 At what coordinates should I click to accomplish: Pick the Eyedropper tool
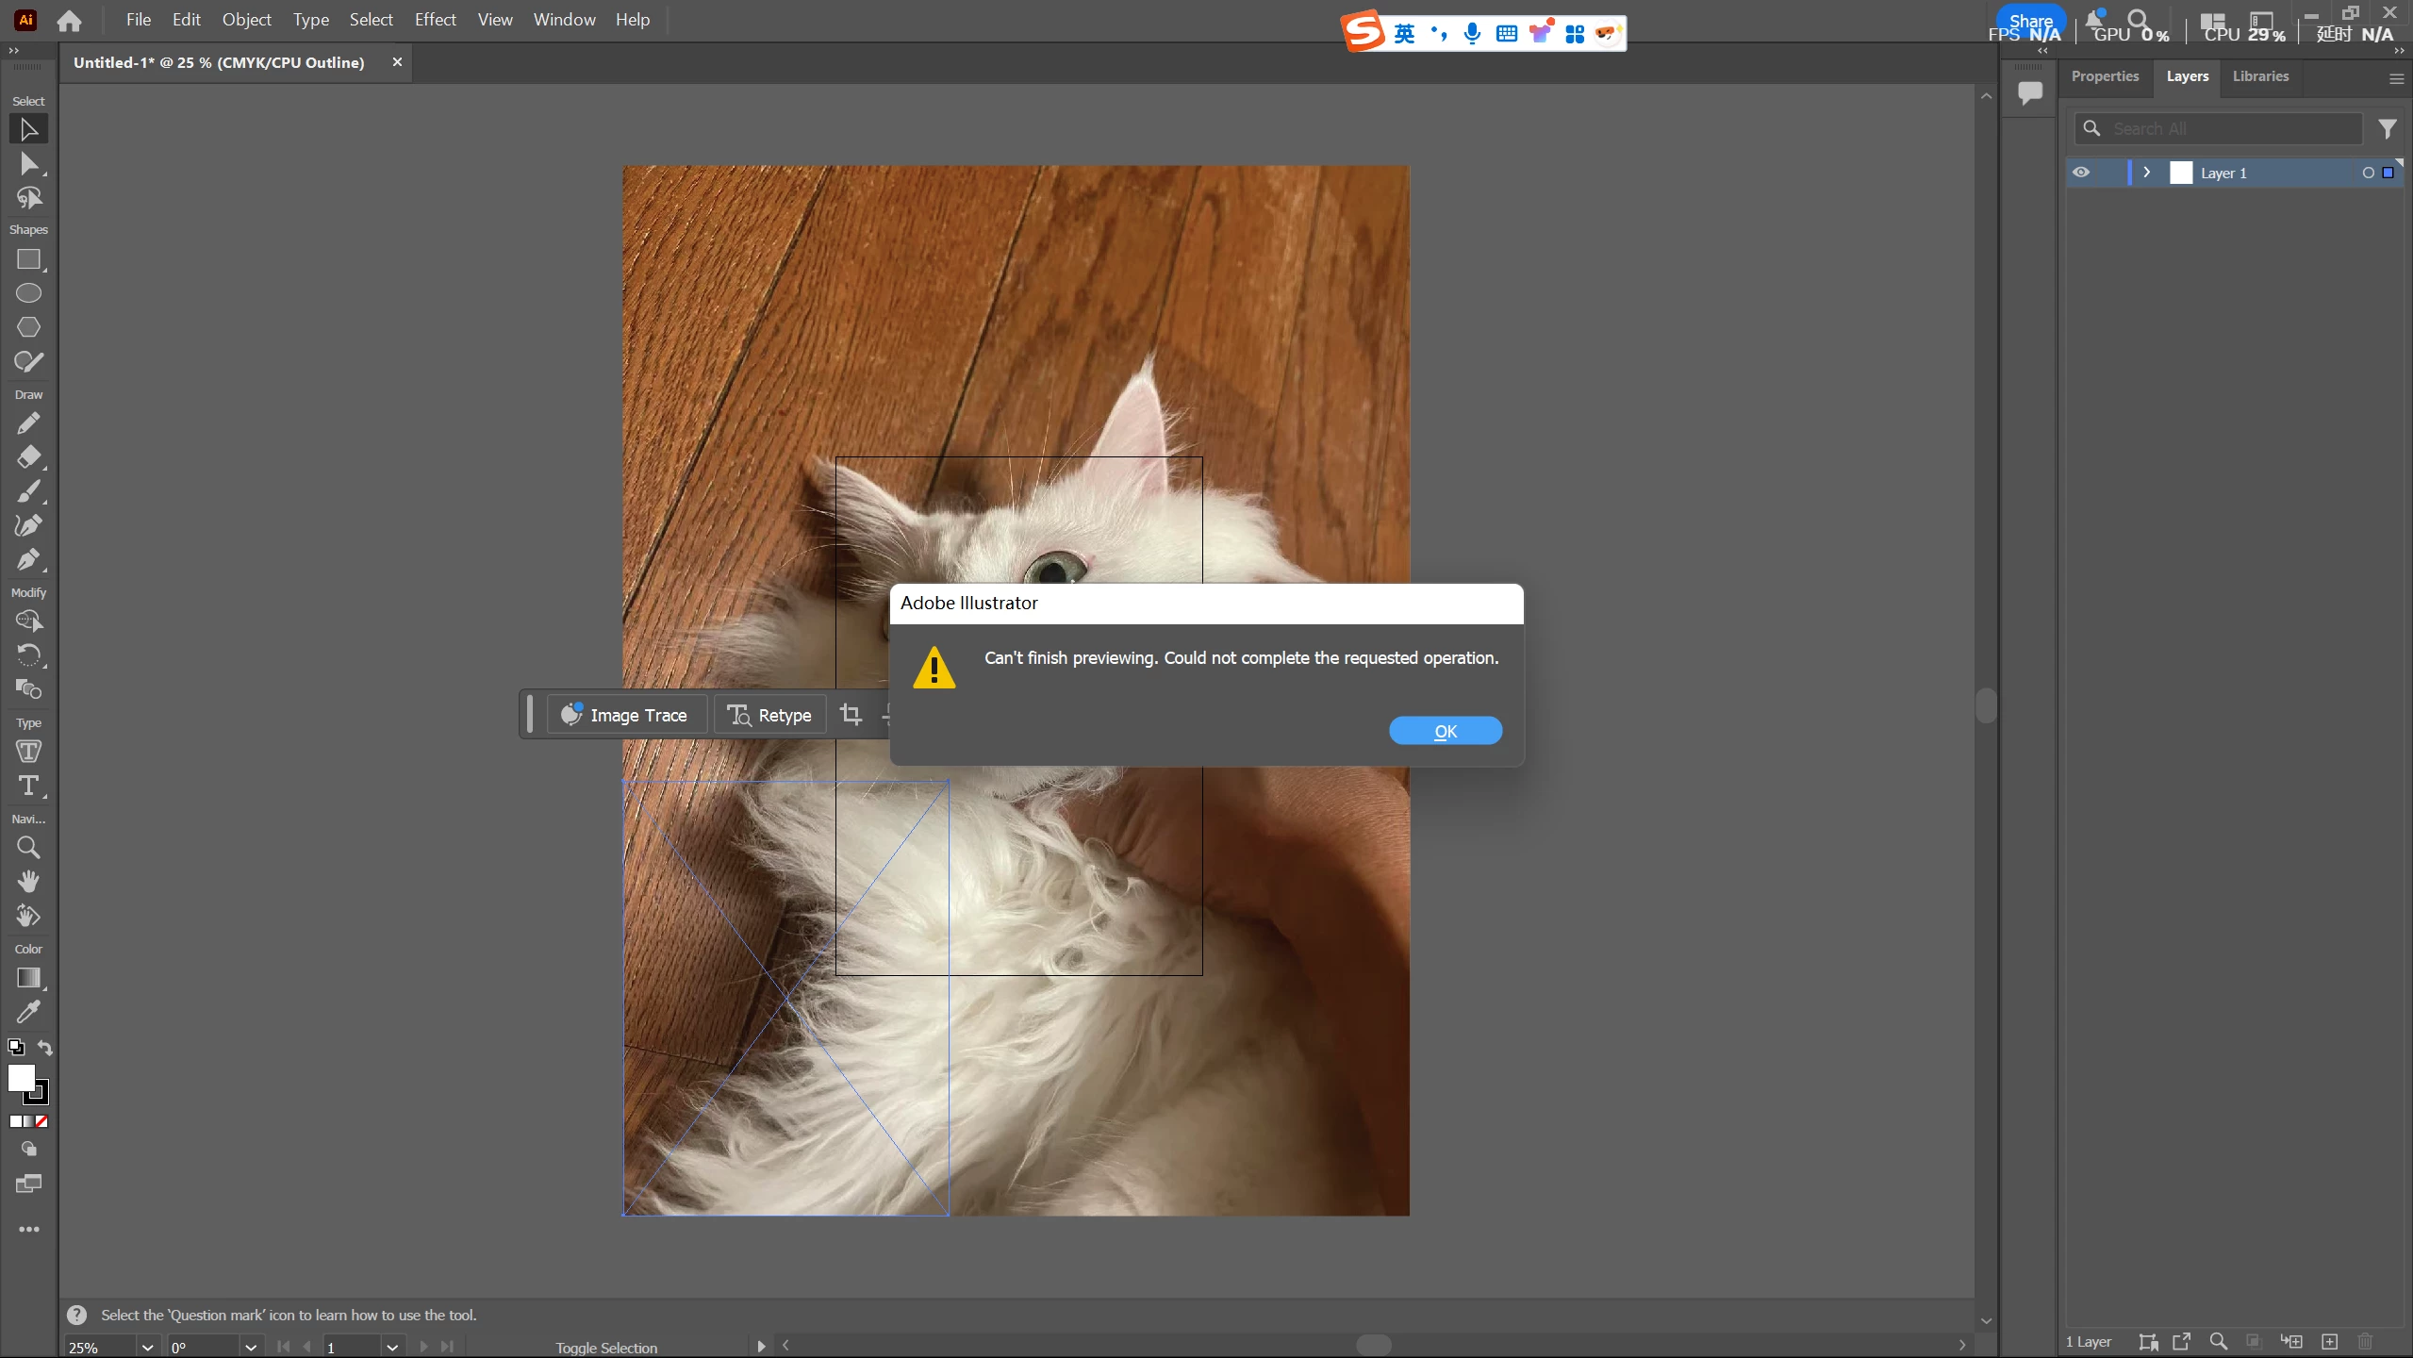pos(28,1012)
